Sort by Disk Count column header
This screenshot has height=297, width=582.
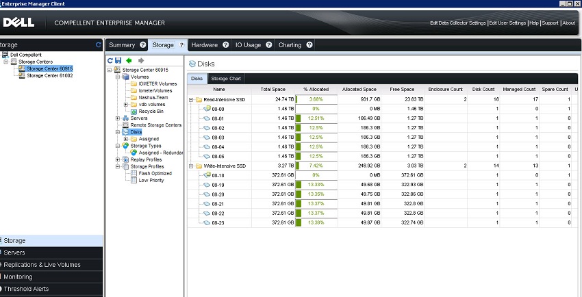coord(483,90)
